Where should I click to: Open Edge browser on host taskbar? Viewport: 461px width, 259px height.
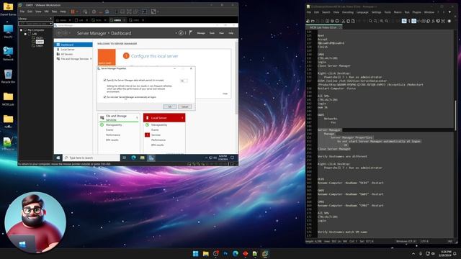[x=236, y=253]
